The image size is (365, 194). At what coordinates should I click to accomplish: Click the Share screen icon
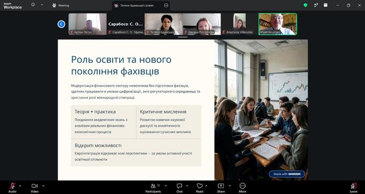pos(221,188)
